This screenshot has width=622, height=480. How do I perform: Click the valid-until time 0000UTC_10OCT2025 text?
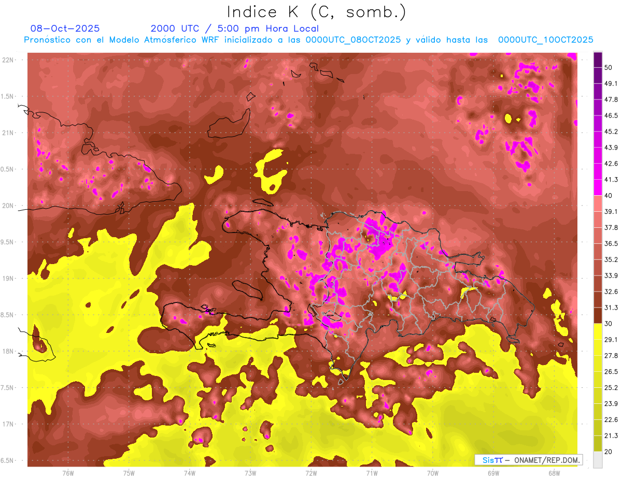(545, 40)
